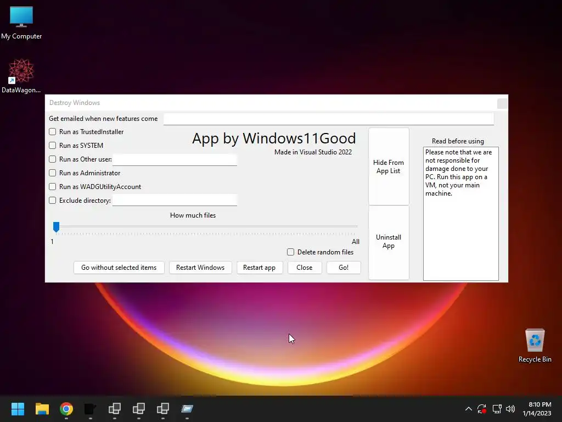The height and width of the screenshot is (422, 562).
Task: Open the clock showing 8:10 PM
Action: point(537,409)
